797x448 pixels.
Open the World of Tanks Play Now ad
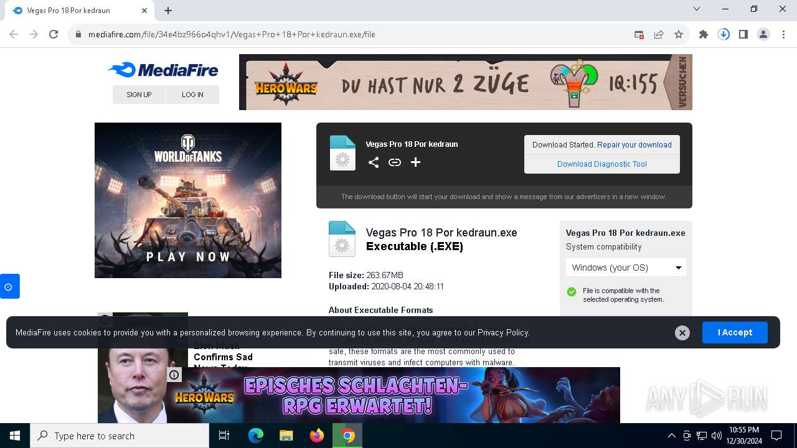(188, 200)
